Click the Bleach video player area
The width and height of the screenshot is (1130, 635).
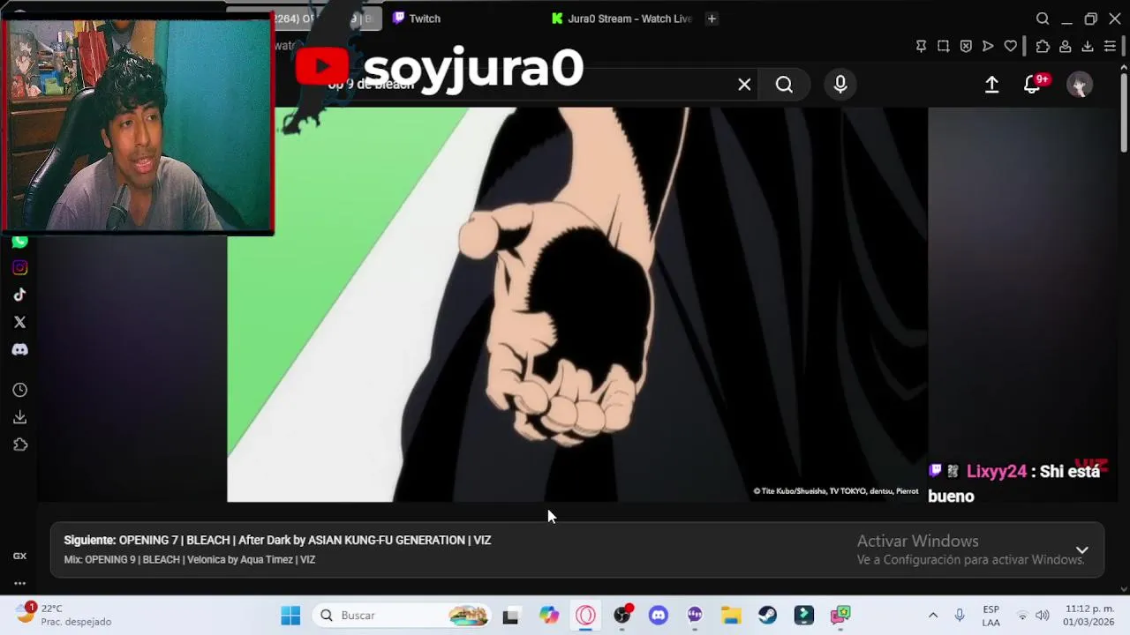(577, 304)
